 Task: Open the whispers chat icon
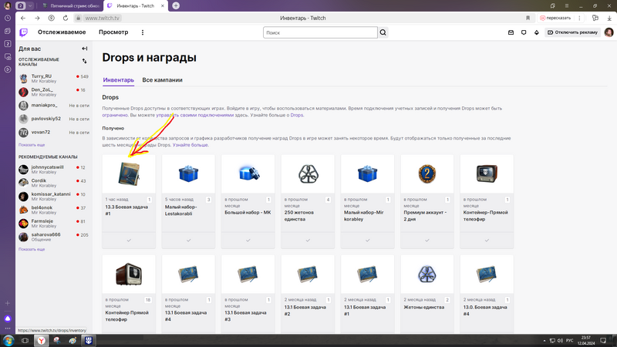[x=524, y=32]
